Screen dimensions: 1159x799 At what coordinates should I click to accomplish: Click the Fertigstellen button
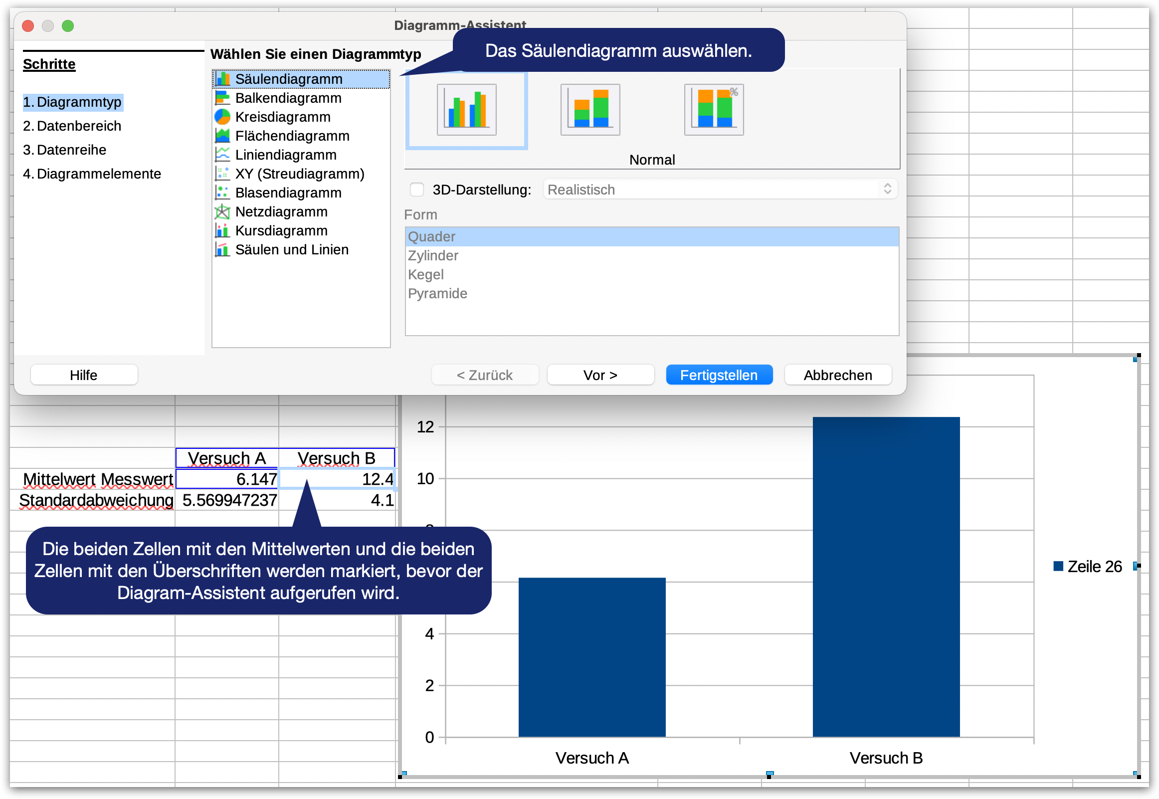(x=719, y=375)
